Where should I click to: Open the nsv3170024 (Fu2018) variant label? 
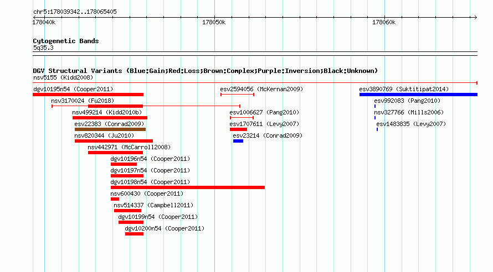pos(83,101)
